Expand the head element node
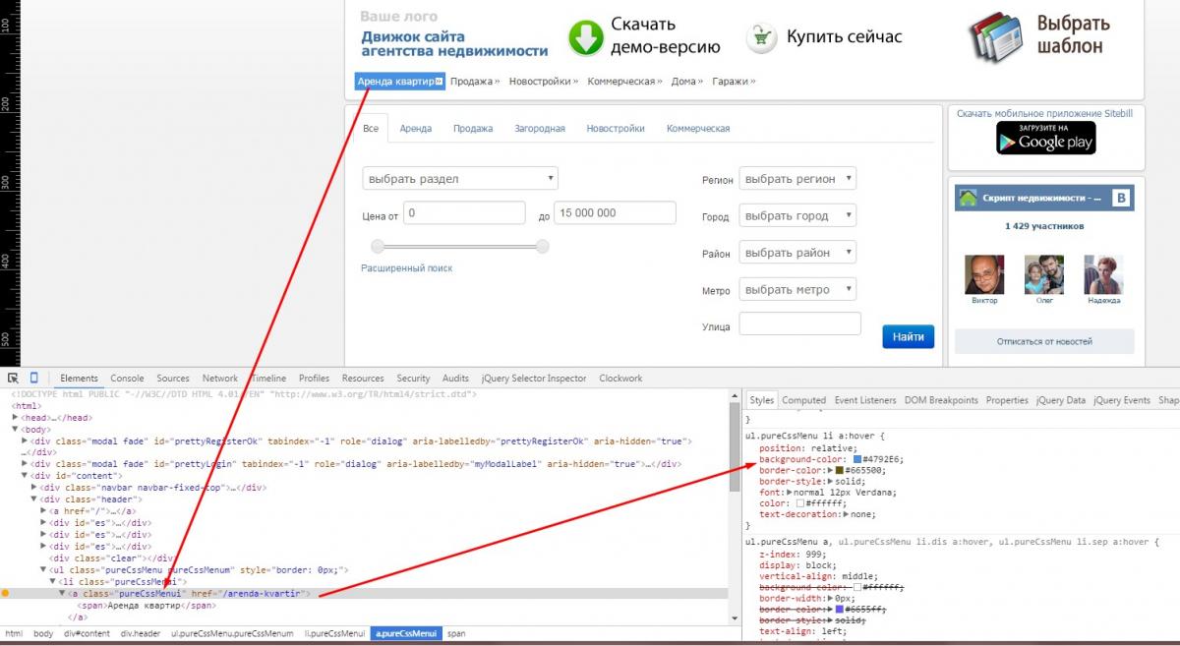Screen dimensions: 1180x646 coord(16,418)
